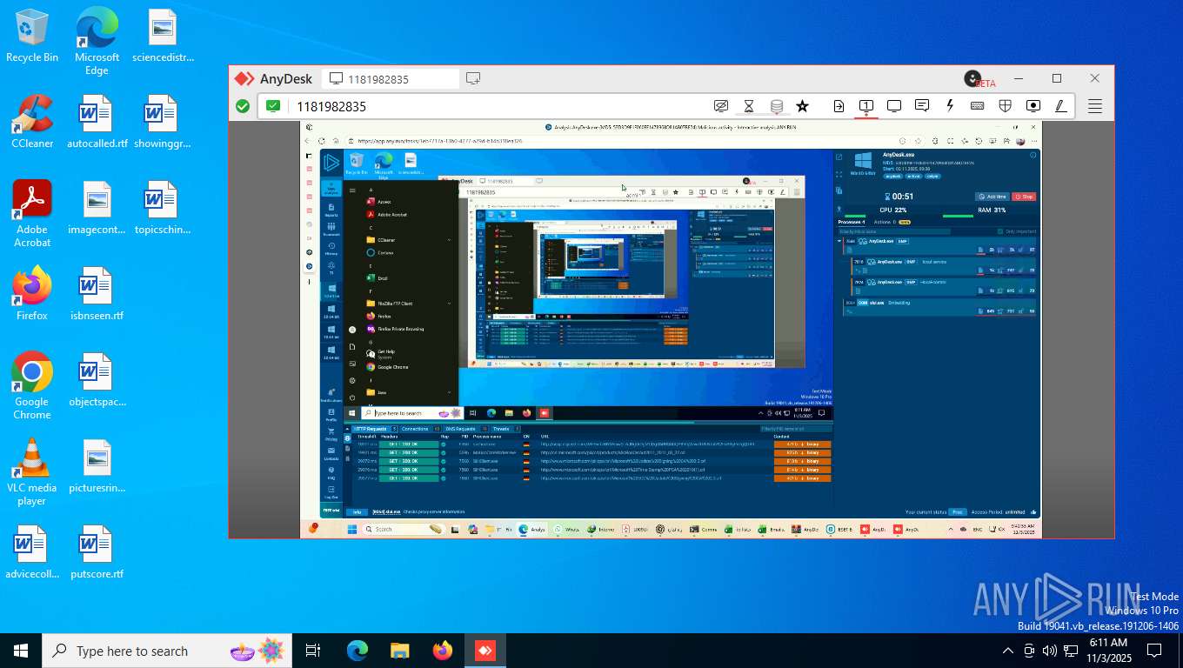
Task: Open Firefox from the taskbar
Action: pyautogui.click(x=443, y=651)
